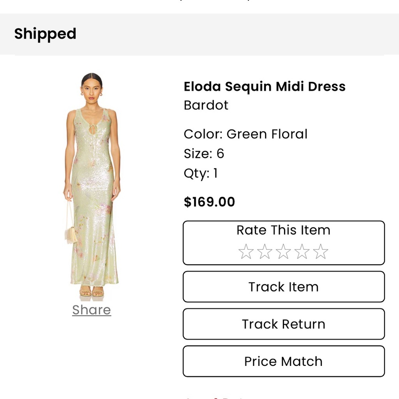Track the shipped item
Viewport: 399px width, 399px height.
pos(283,287)
